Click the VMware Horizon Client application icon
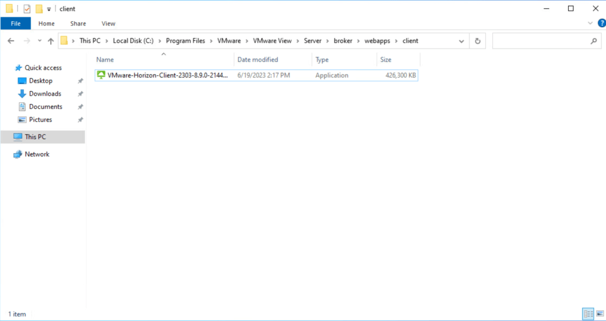This screenshot has width=606, height=321. coord(101,75)
